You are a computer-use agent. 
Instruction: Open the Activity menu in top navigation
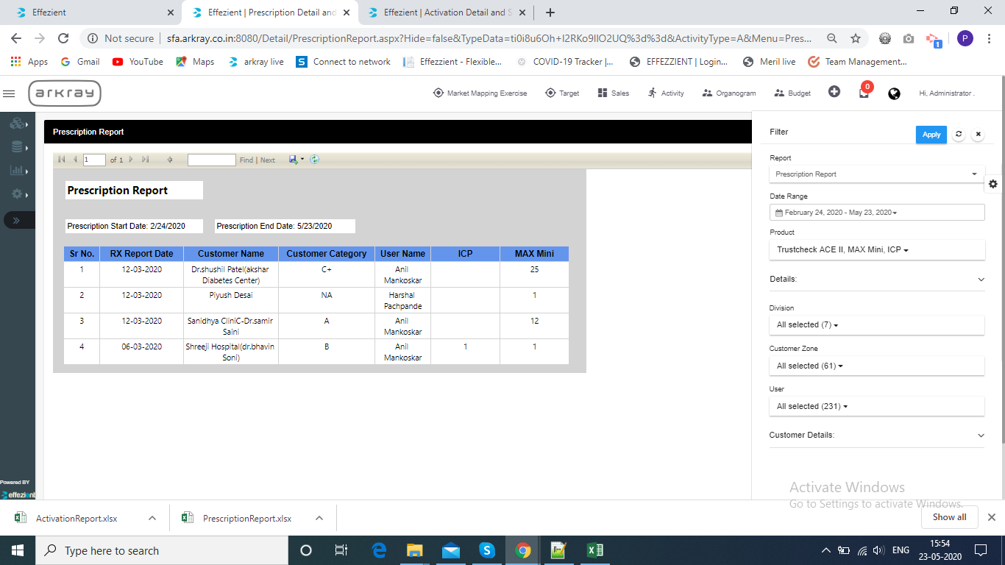point(666,93)
